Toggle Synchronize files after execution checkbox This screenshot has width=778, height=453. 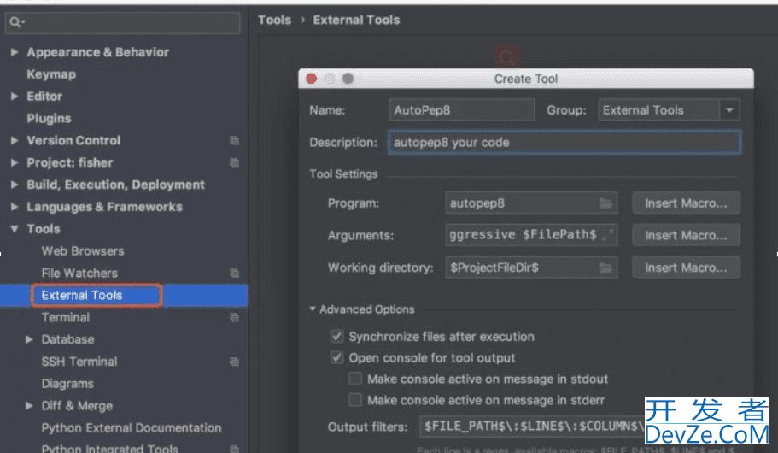336,336
